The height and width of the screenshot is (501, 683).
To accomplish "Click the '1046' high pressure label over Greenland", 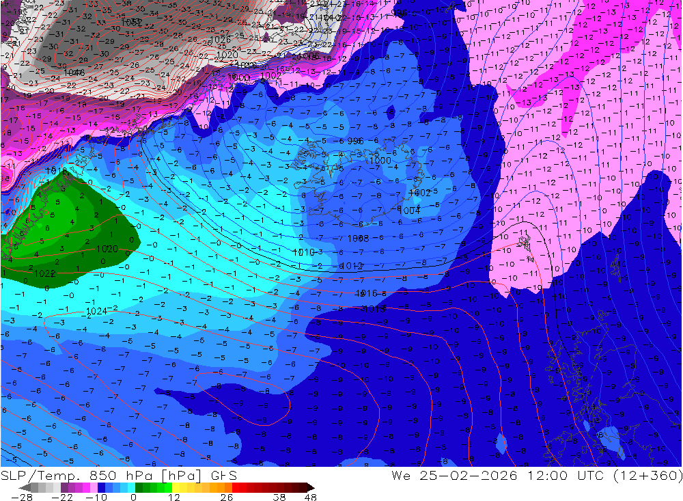I will tap(74, 72).
